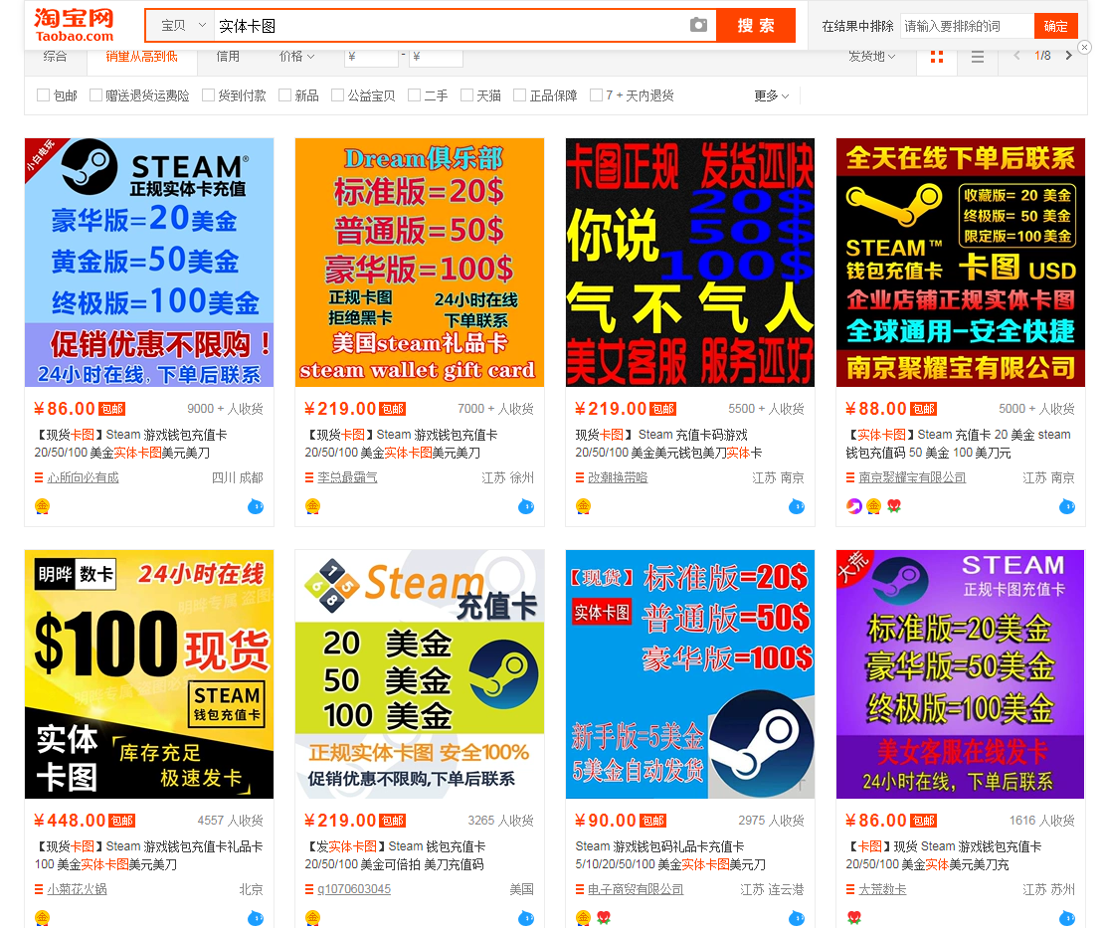Switch to grid view icon

[x=937, y=57]
